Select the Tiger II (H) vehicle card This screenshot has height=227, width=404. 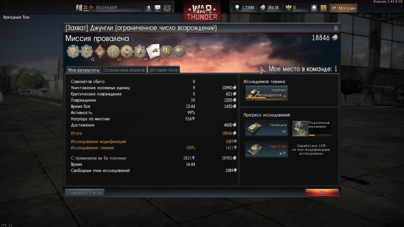pyautogui.click(x=266, y=150)
